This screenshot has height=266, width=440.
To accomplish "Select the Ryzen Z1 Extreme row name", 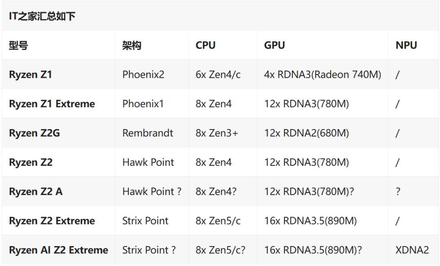I will click(x=52, y=104).
